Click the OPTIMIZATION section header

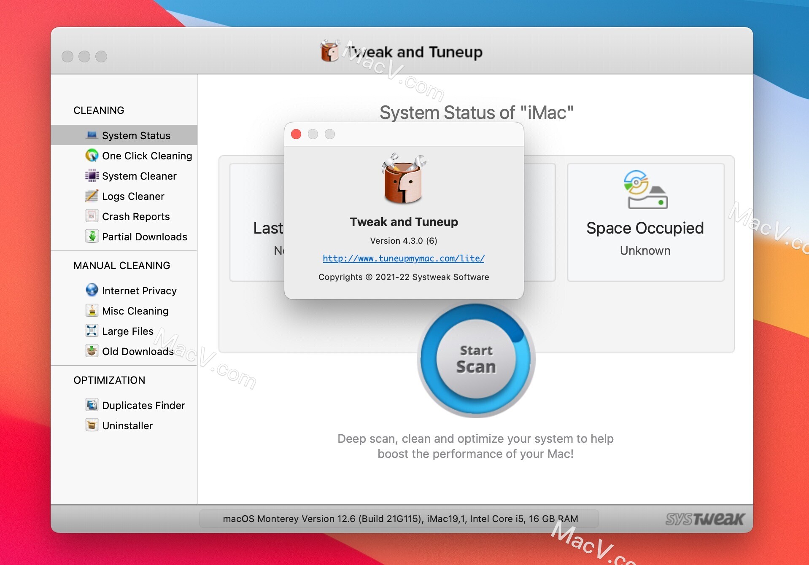109,380
